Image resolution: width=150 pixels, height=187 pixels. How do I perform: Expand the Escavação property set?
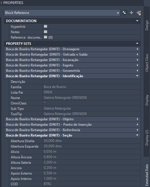pos(137,60)
